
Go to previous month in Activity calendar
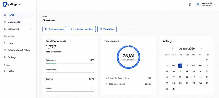[x=173, y=49]
